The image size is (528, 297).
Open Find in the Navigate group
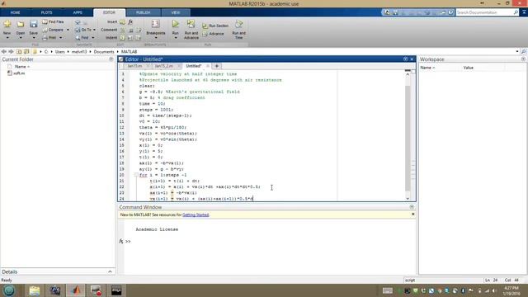click(82, 38)
